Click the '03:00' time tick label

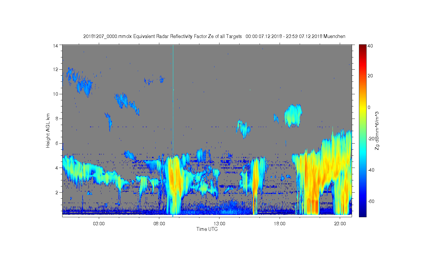tap(99, 224)
